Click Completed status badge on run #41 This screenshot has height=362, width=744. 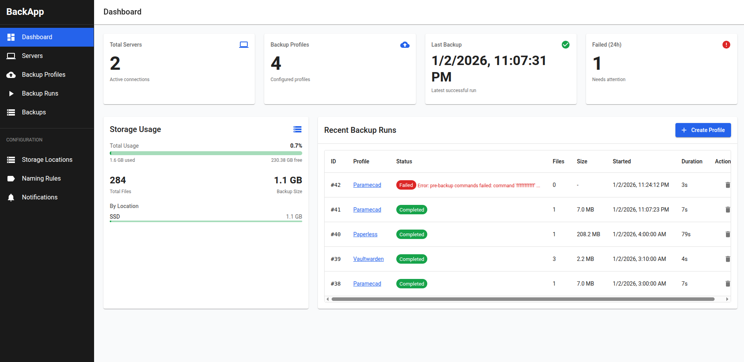pyautogui.click(x=412, y=210)
